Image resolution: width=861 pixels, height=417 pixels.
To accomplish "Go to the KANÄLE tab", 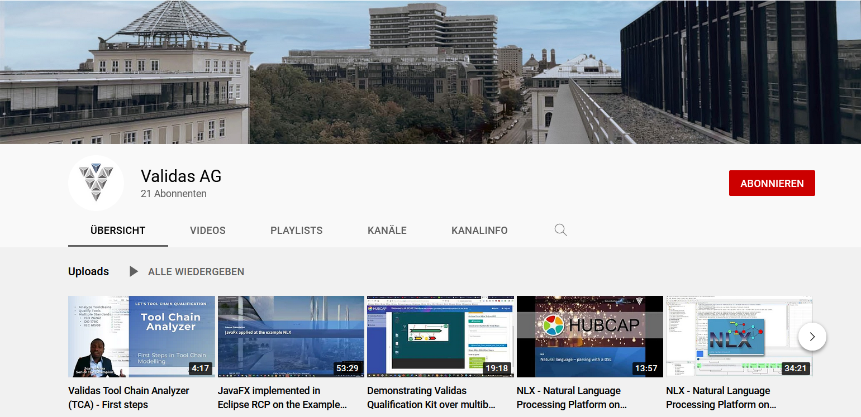I will tap(387, 231).
